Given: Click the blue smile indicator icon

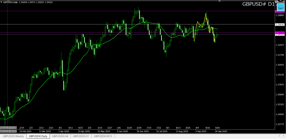Looking at the screenshot, I should coord(280,7).
